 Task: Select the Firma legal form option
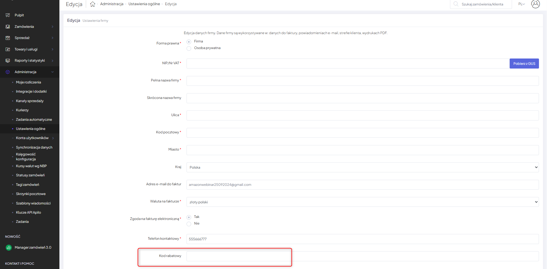189,42
